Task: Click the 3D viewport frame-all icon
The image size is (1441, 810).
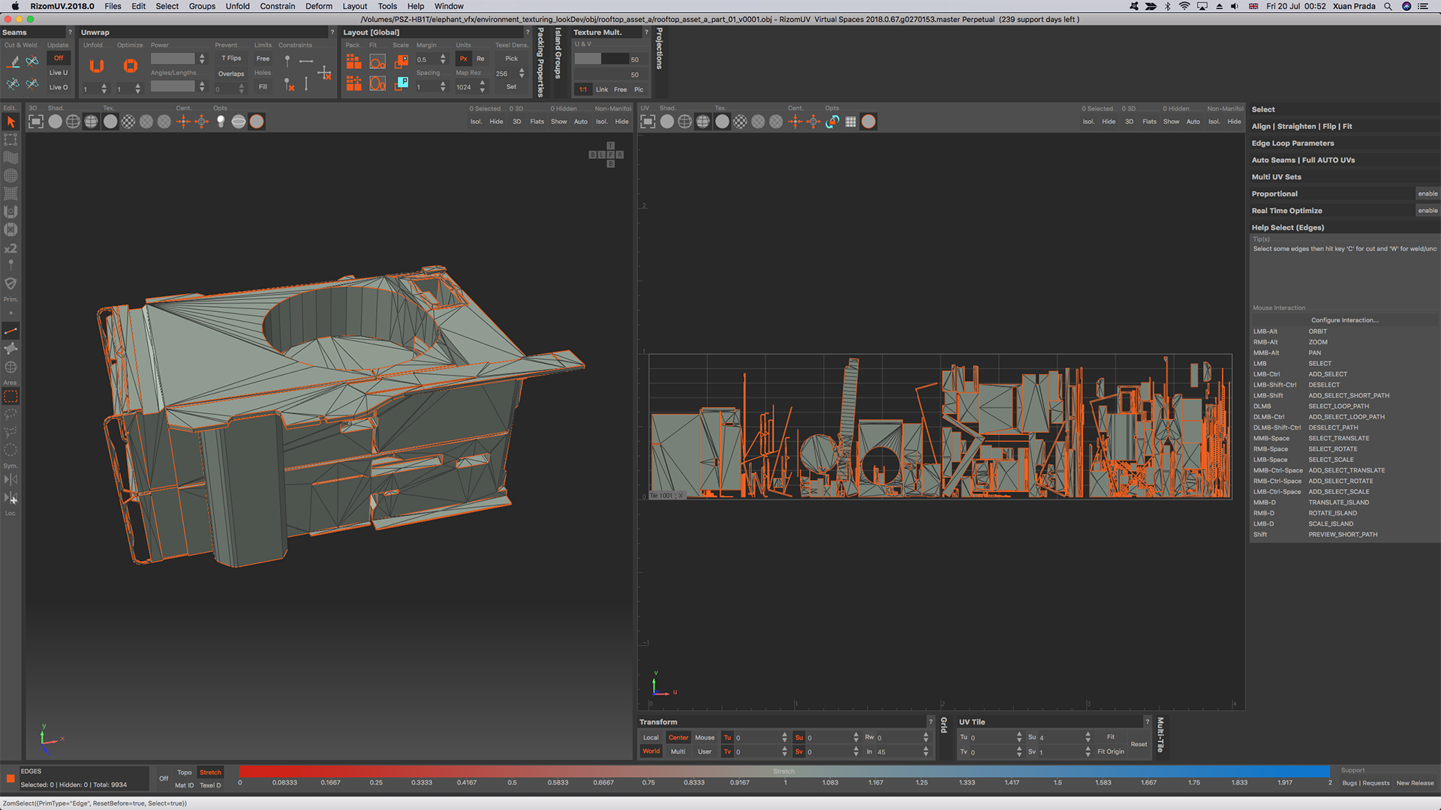Action: [35, 121]
